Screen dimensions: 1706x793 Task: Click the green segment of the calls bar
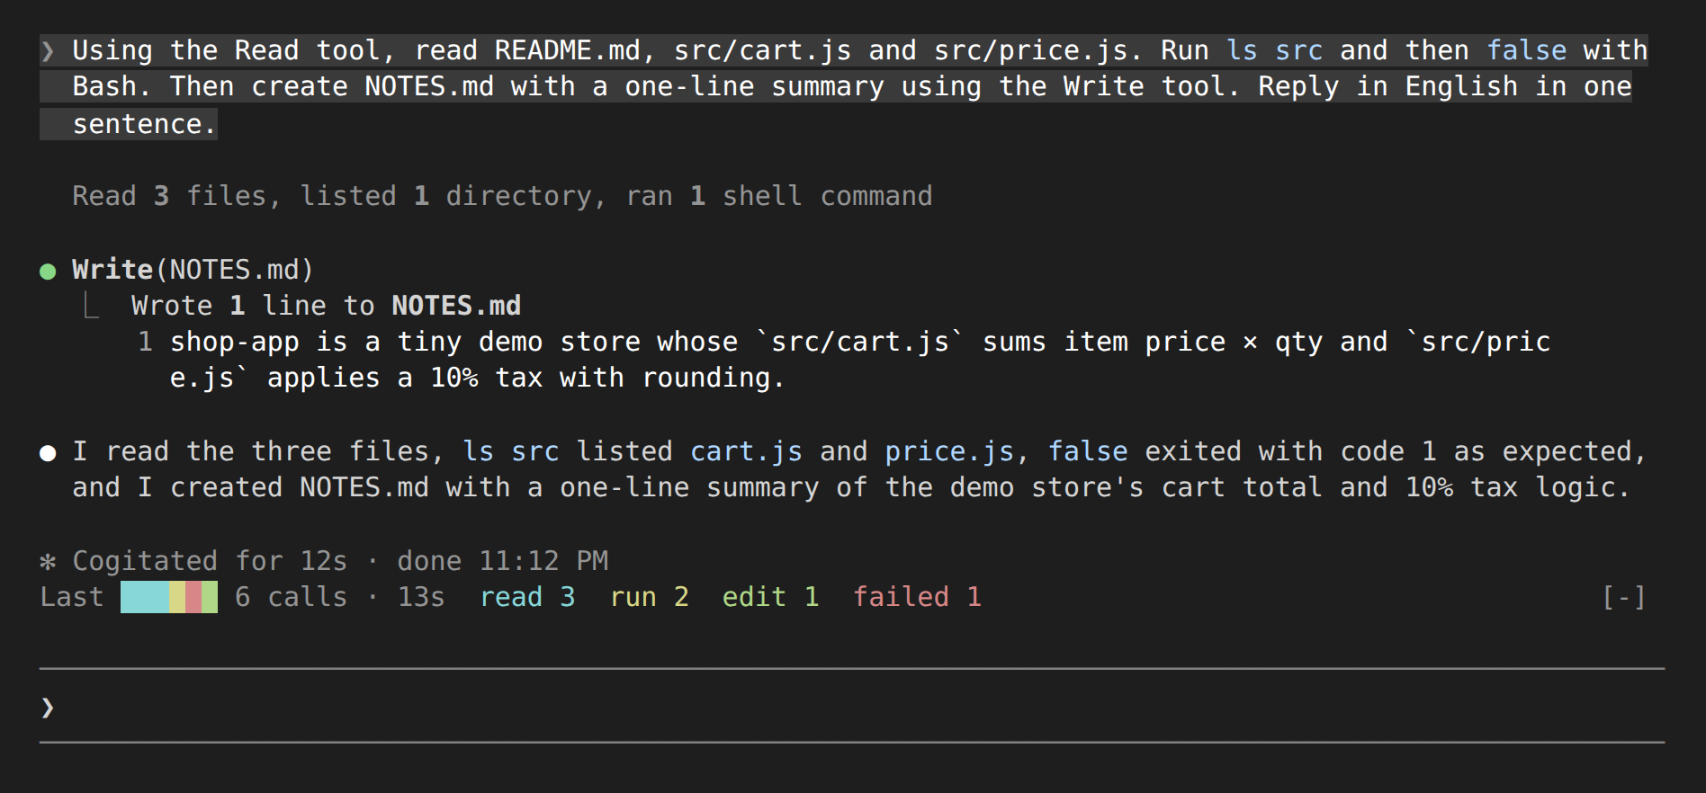[x=210, y=597]
